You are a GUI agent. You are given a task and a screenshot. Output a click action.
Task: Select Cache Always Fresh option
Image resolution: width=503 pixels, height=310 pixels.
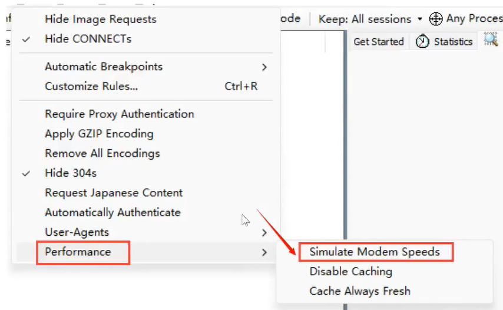(x=360, y=291)
